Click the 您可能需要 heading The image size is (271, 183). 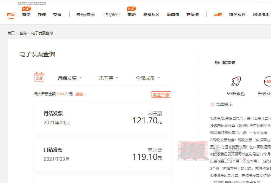(225, 63)
